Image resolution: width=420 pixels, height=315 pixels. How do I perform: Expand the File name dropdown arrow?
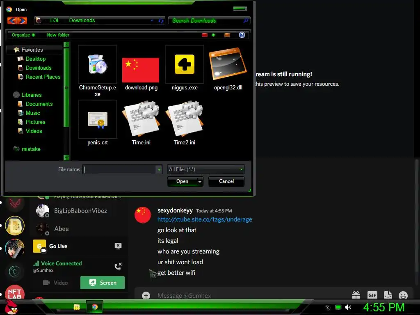coord(159,169)
